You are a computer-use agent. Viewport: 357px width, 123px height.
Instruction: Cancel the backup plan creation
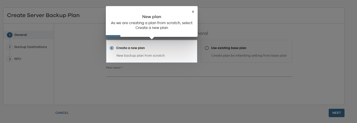tap(62, 113)
